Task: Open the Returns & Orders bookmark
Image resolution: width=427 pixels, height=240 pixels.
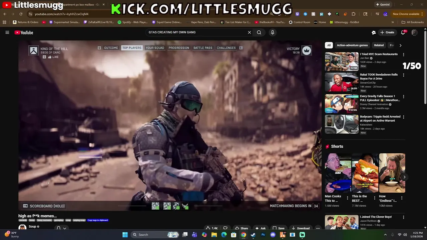Action: [26, 22]
